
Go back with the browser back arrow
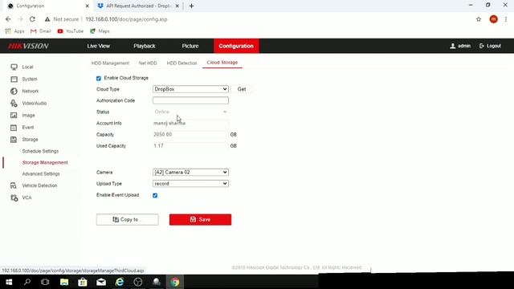[8, 19]
